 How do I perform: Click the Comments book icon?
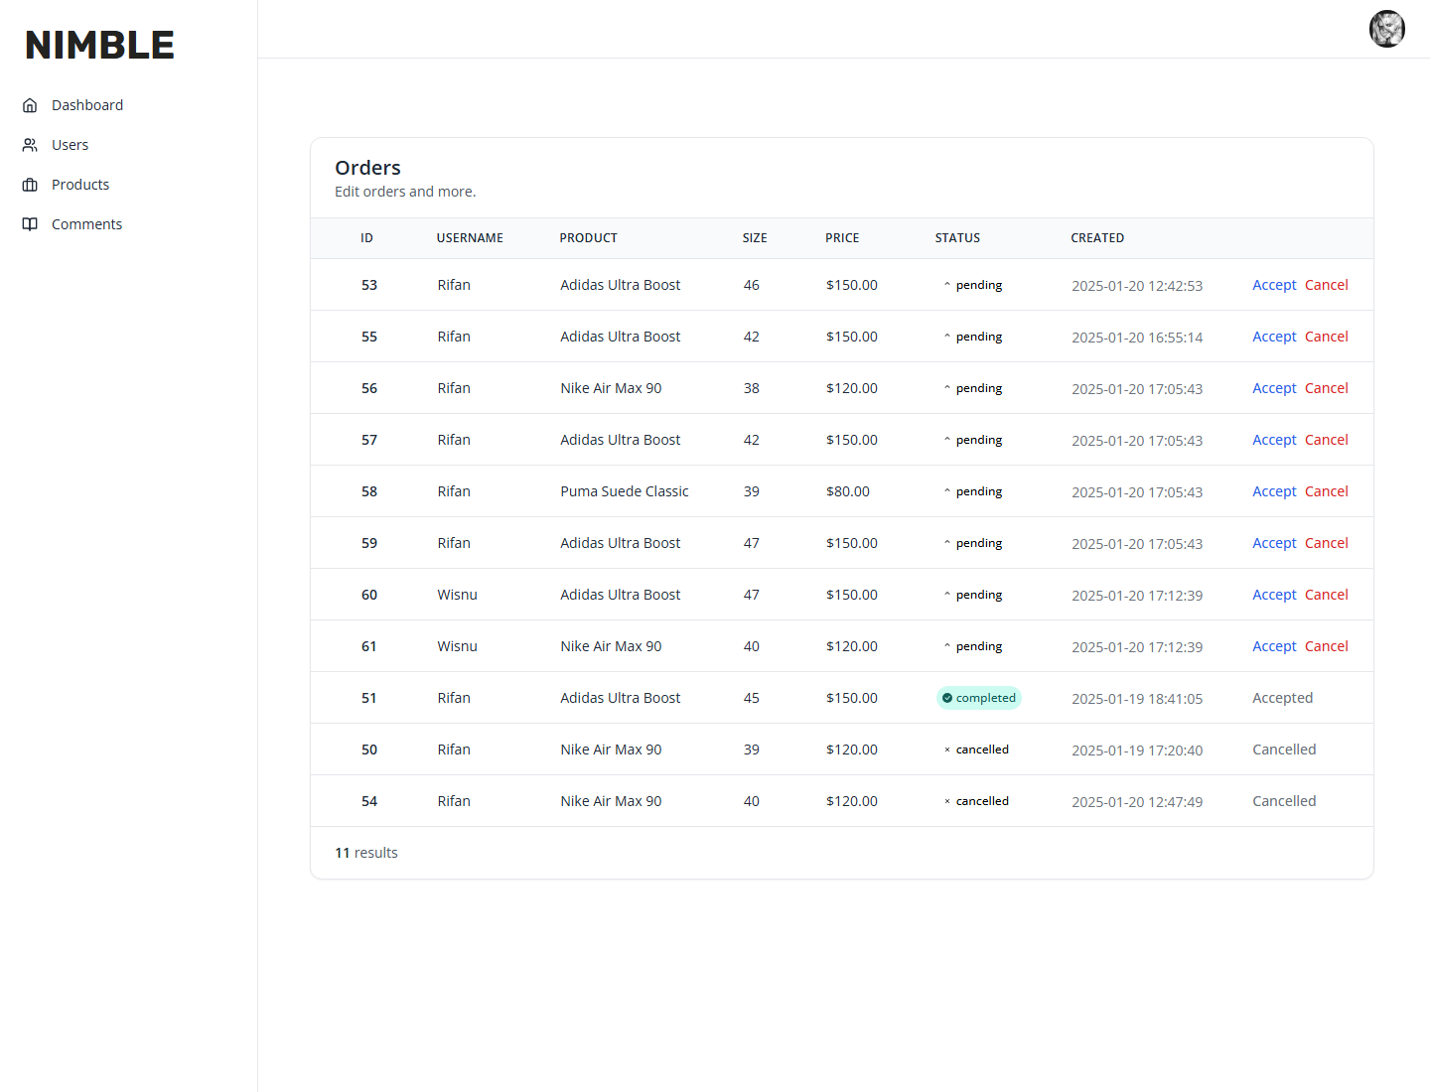[x=30, y=224]
